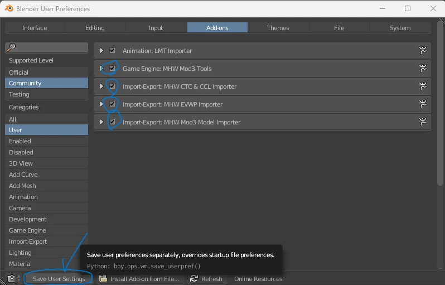Click the community icon on MHW EVWP Importer row
This screenshot has height=285, width=445.
click(x=423, y=104)
